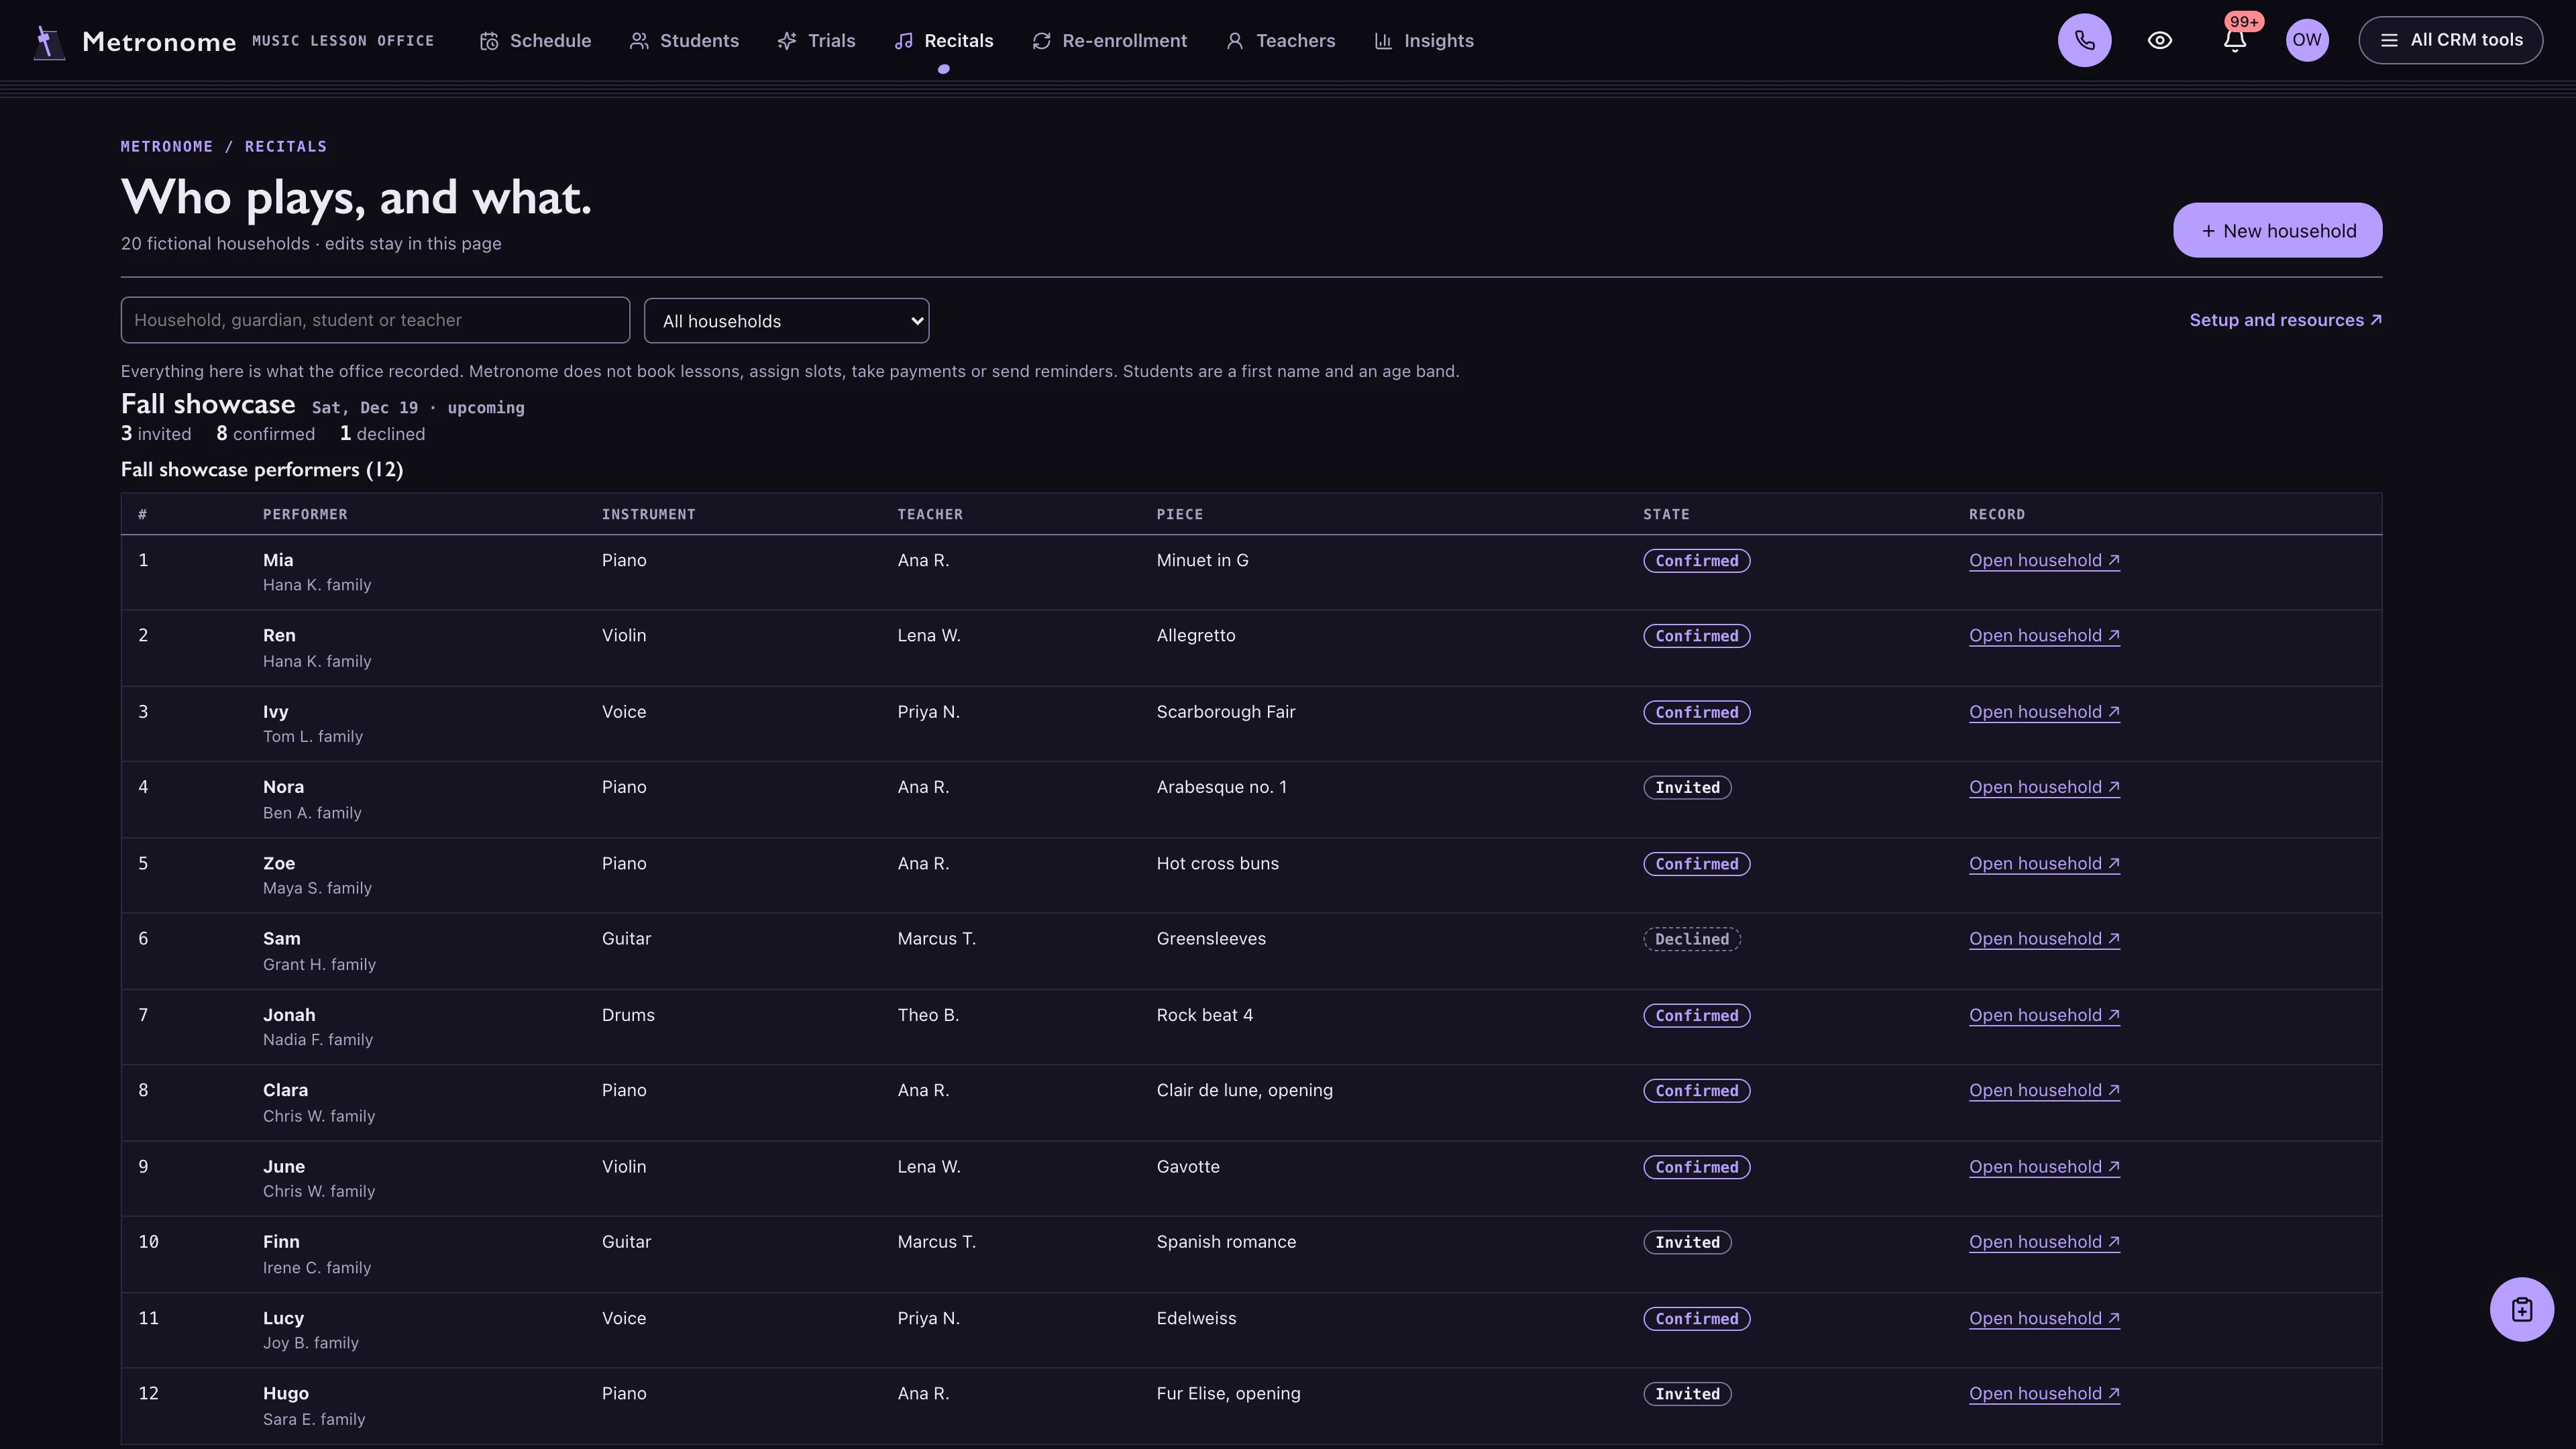Click teacher Theo B. in Jonah's row
Screen dimensions: 2576x1449
coord(928,1015)
